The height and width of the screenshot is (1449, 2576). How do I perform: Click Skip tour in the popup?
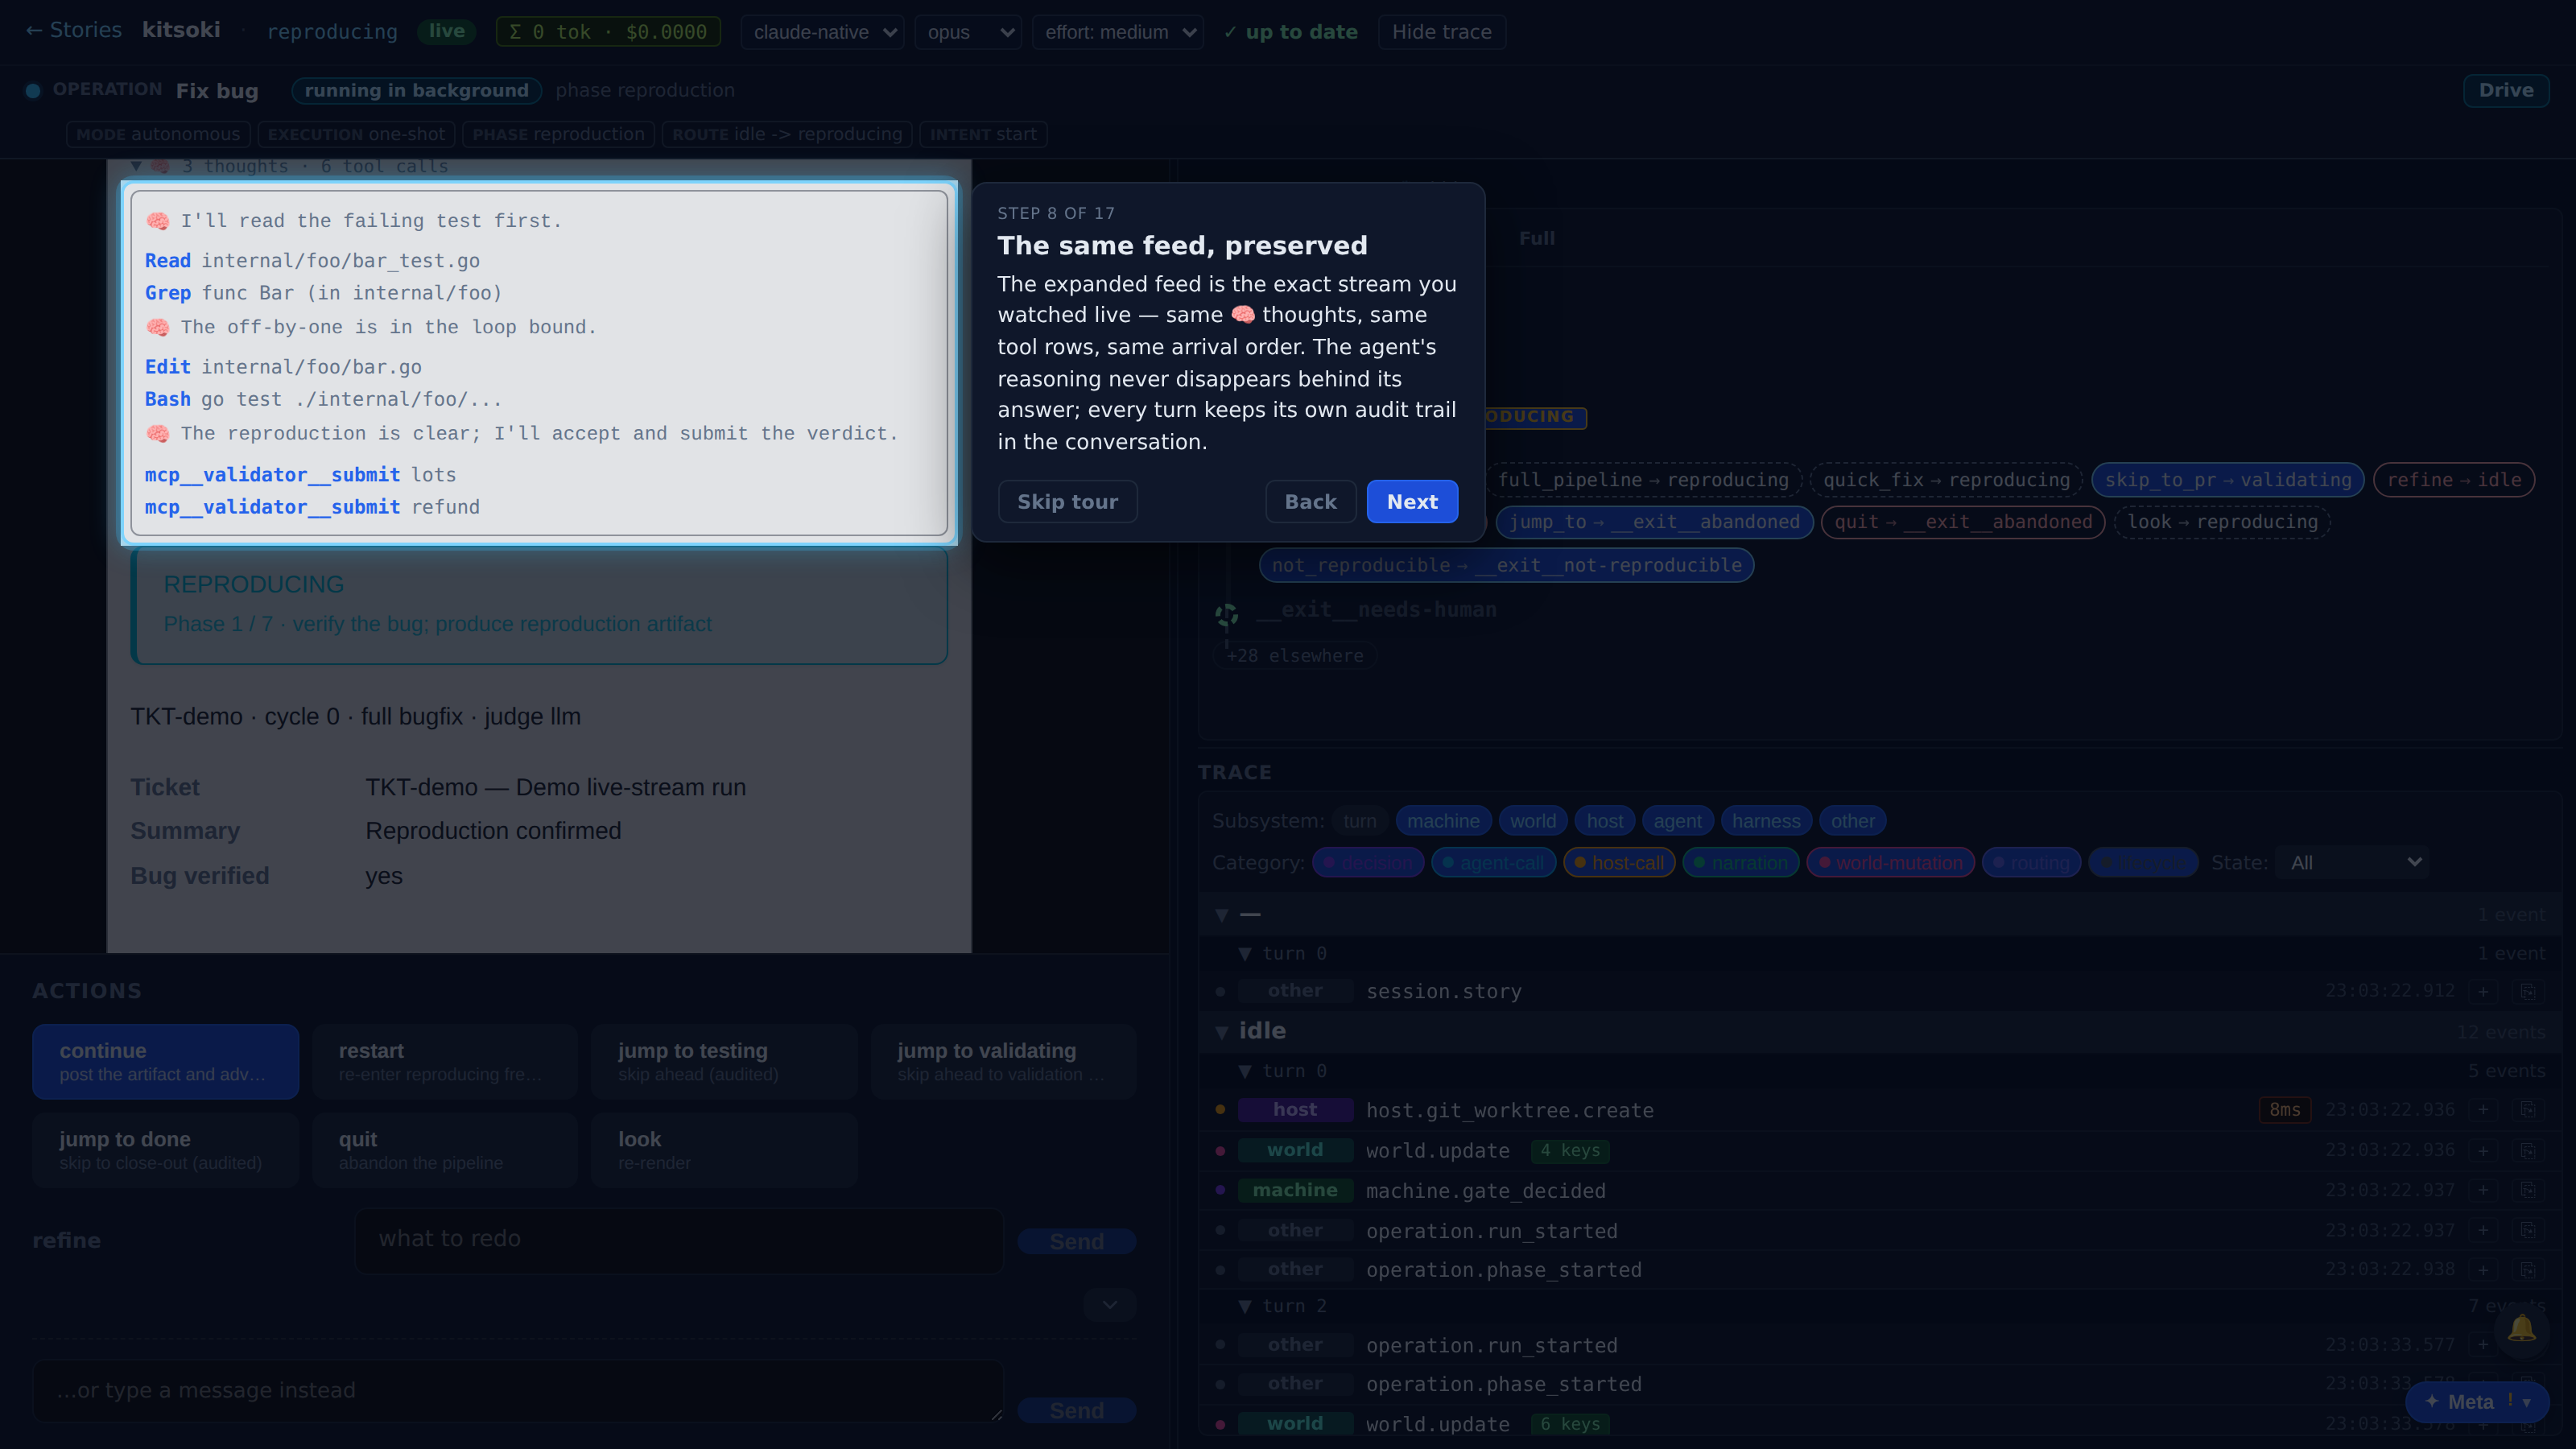[1067, 502]
